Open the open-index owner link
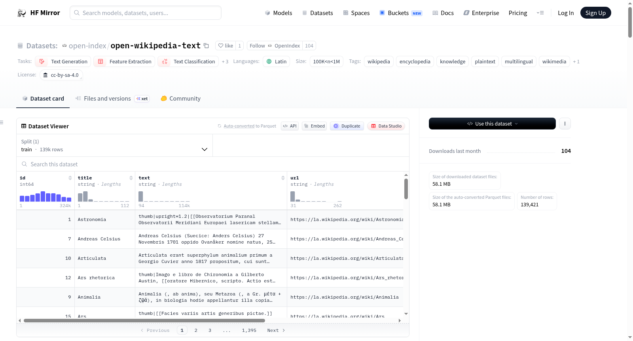The height and width of the screenshot is (341, 633). point(87,46)
